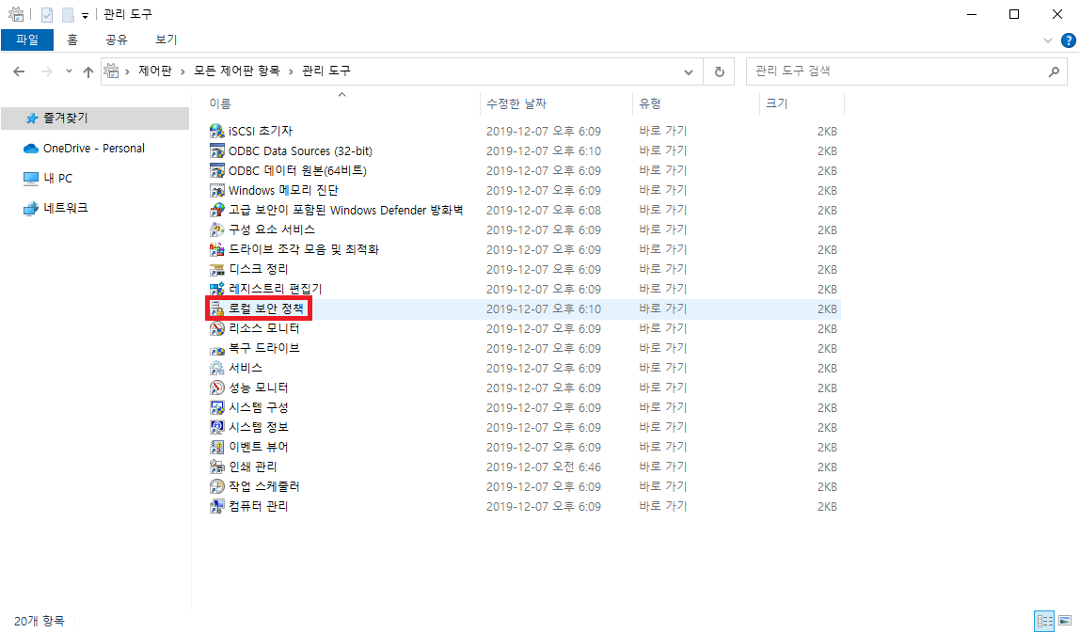The width and height of the screenshot is (1080, 633).
Task: Select the 로컬 보안 정책 icon
Action: (217, 309)
